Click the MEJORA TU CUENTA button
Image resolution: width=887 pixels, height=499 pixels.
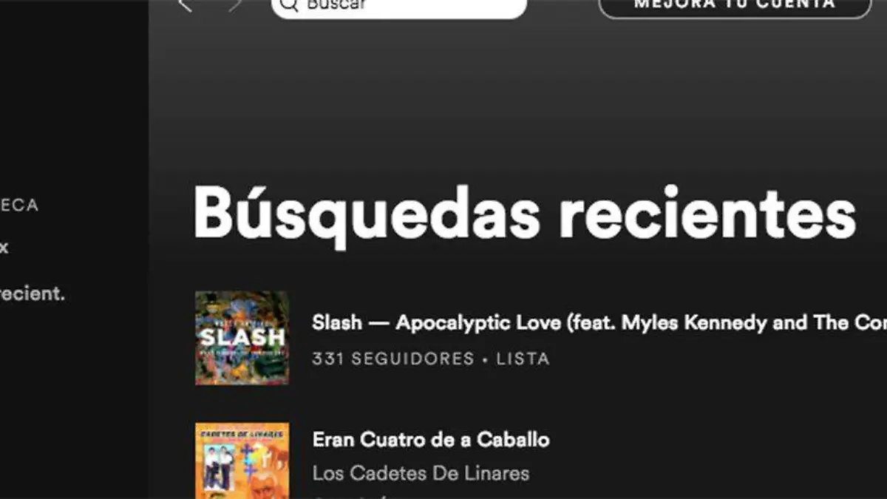(x=735, y=4)
